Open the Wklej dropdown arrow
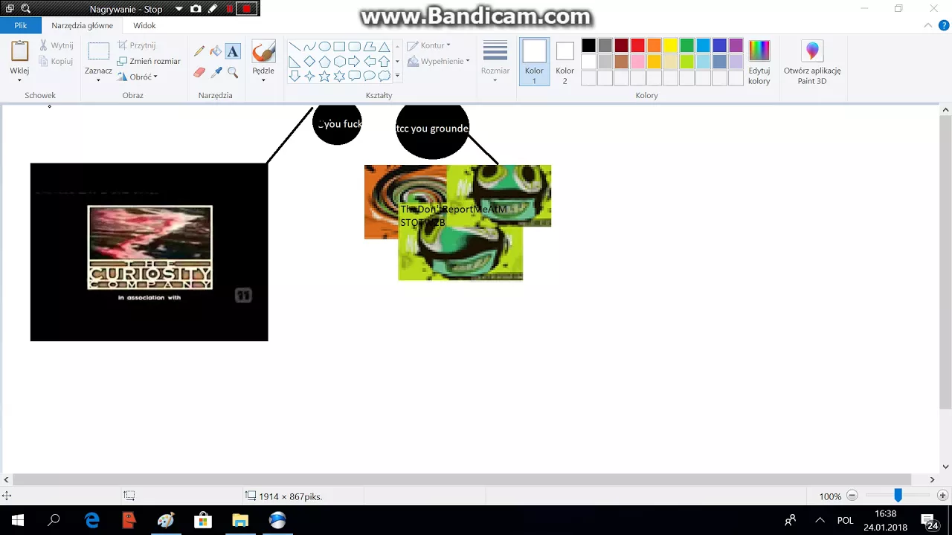This screenshot has width=952, height=535. tap(19, 80)
